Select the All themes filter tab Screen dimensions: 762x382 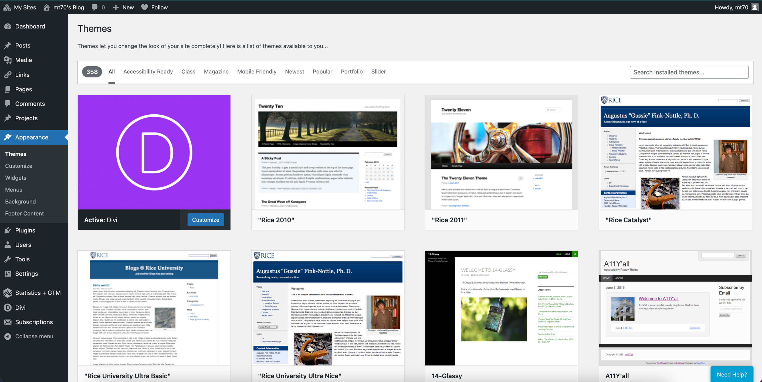(x=111, y=71)
